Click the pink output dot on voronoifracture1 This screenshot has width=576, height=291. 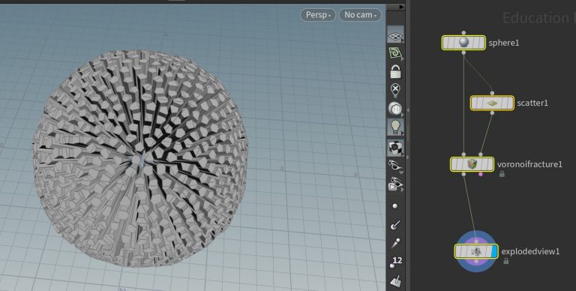[x=481, y=175]
